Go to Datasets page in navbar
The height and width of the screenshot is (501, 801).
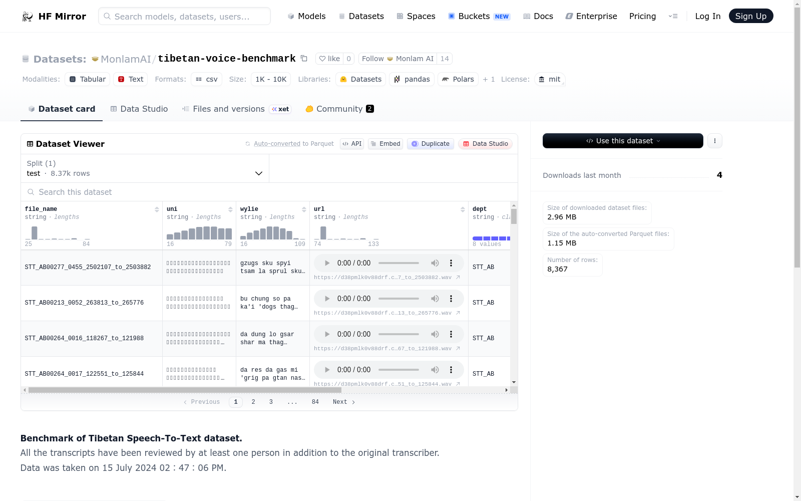[361, 16]
